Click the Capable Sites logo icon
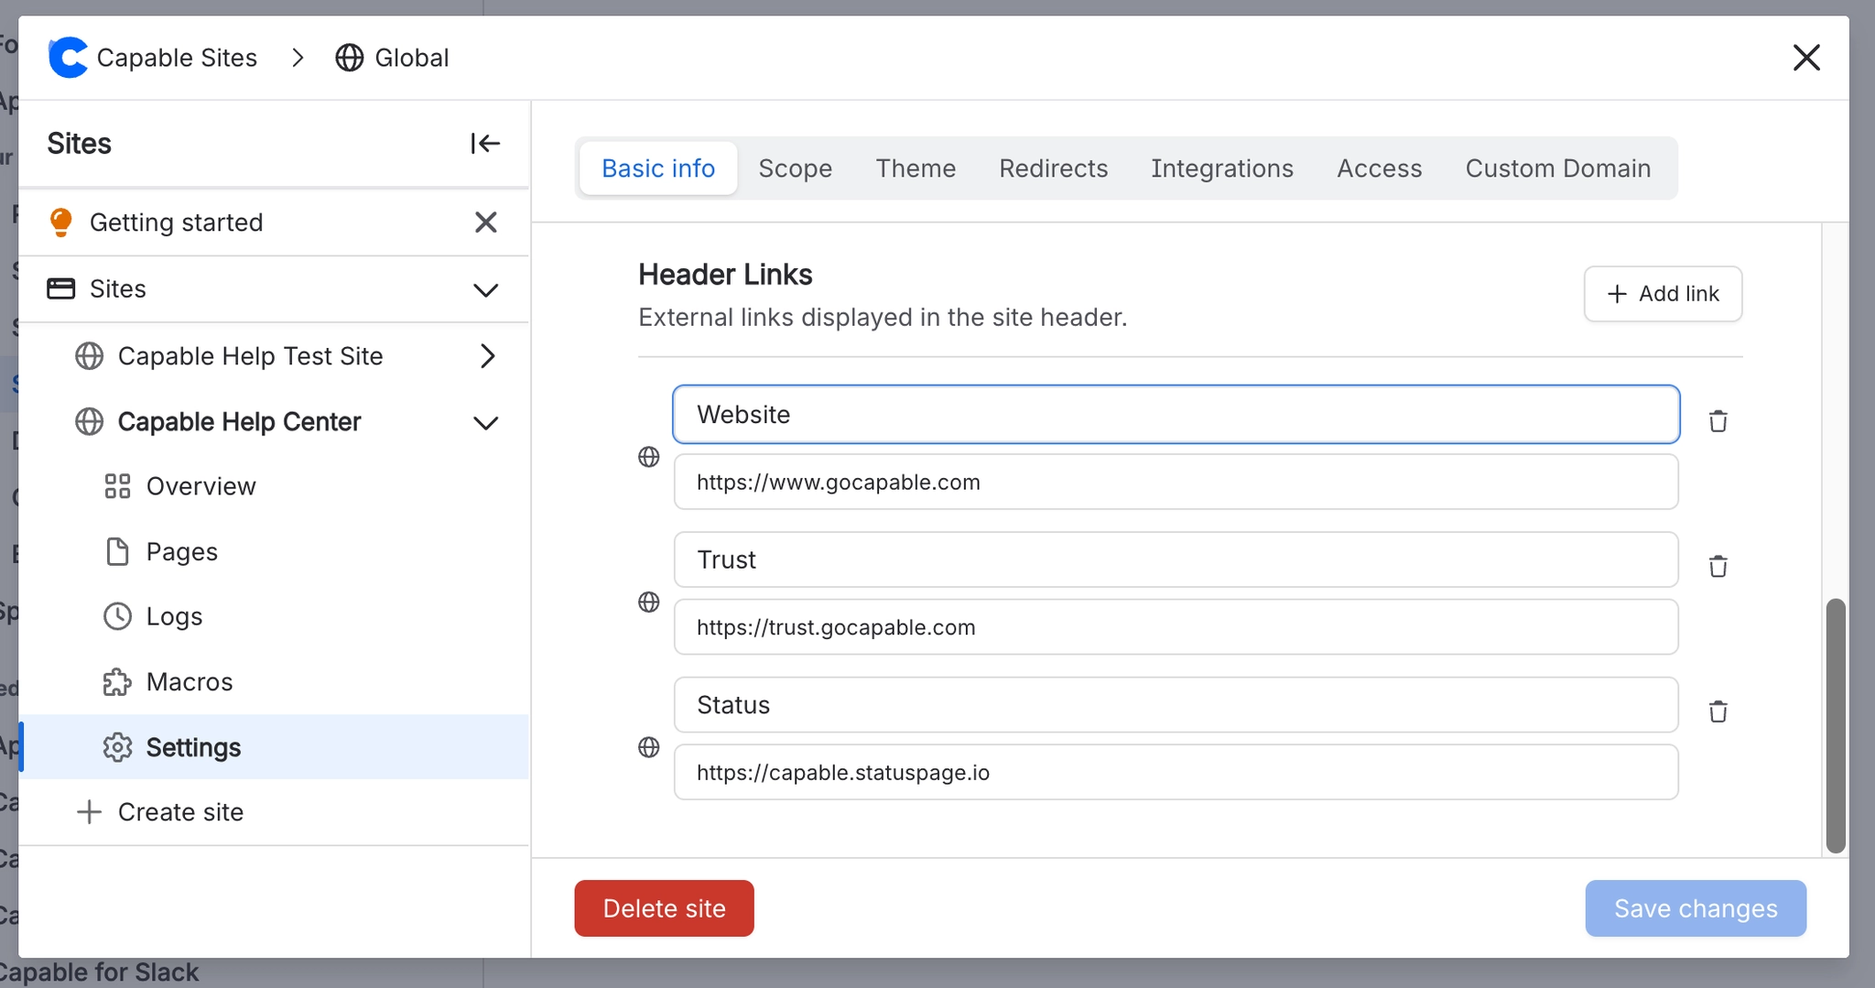Screen dimensions: 1875x988 [x=68, y=58]
